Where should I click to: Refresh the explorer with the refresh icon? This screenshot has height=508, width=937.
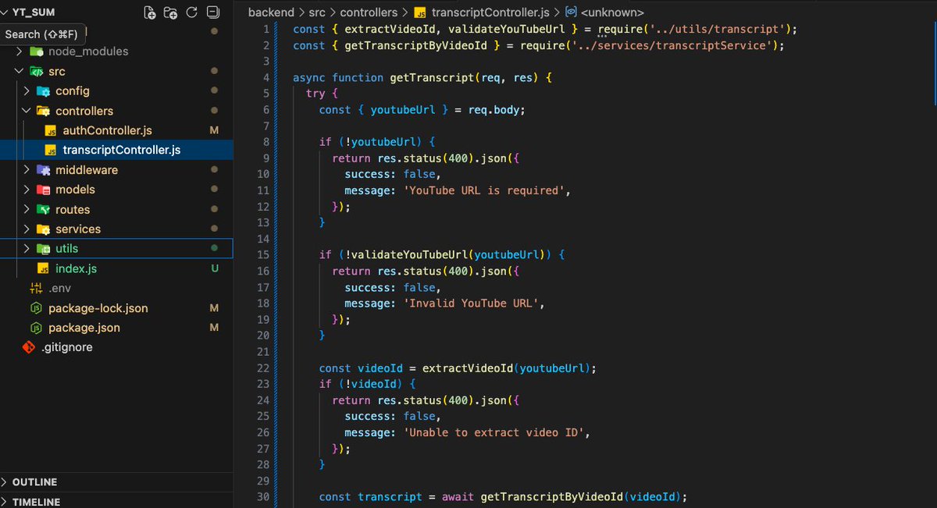click(191, 12)
